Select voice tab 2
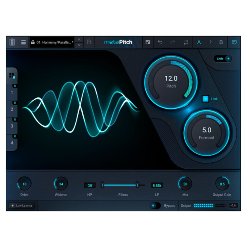This screenshot has height=247, width=247. tap(12, 109)
